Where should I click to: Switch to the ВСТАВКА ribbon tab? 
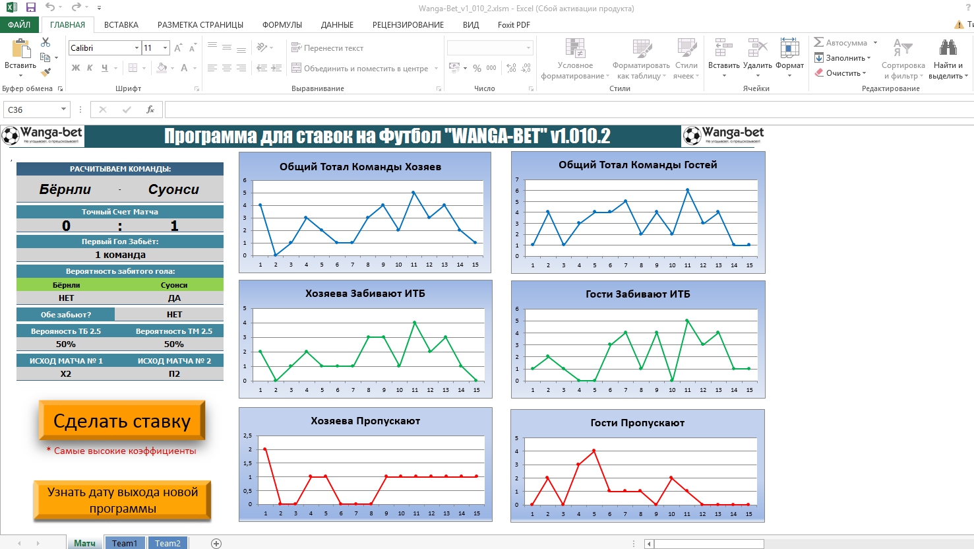coord(121,25)
